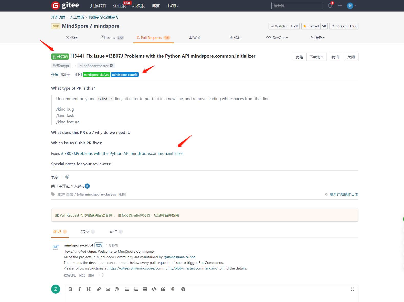Image resolution: width=404 pixels, height=302 pixels.
Task: Apply bold formatting in comment editor
Action: [71, 289]
